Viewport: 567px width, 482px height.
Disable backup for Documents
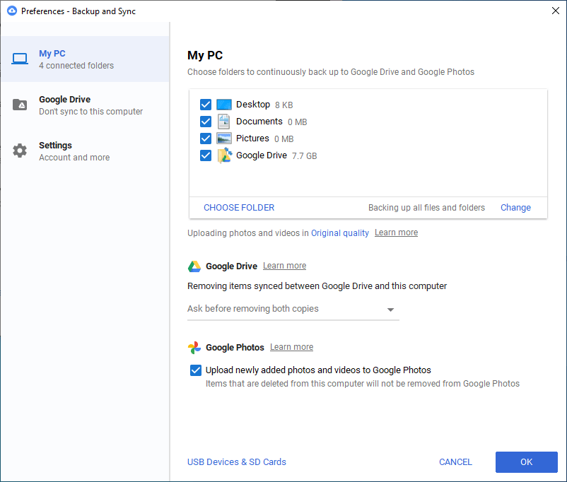pos(205,121)
